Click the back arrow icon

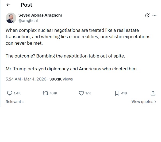point(8,5)
